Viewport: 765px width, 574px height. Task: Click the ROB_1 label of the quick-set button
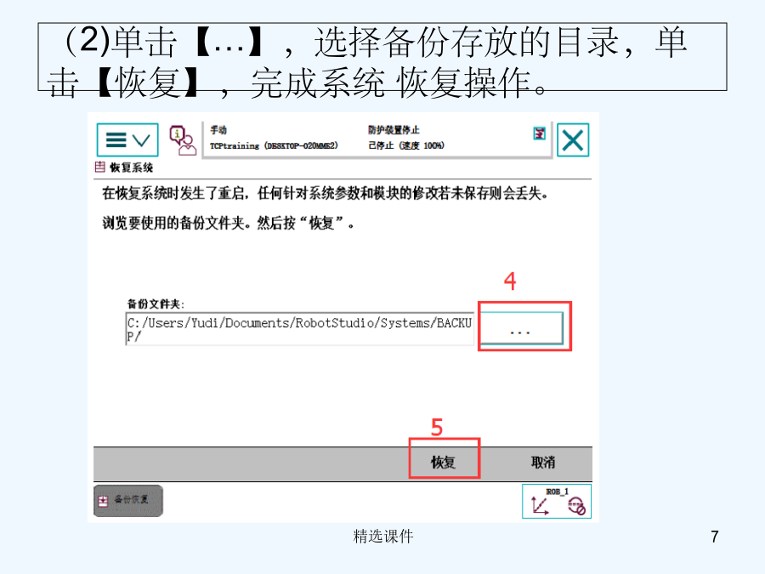pos(557,492)
